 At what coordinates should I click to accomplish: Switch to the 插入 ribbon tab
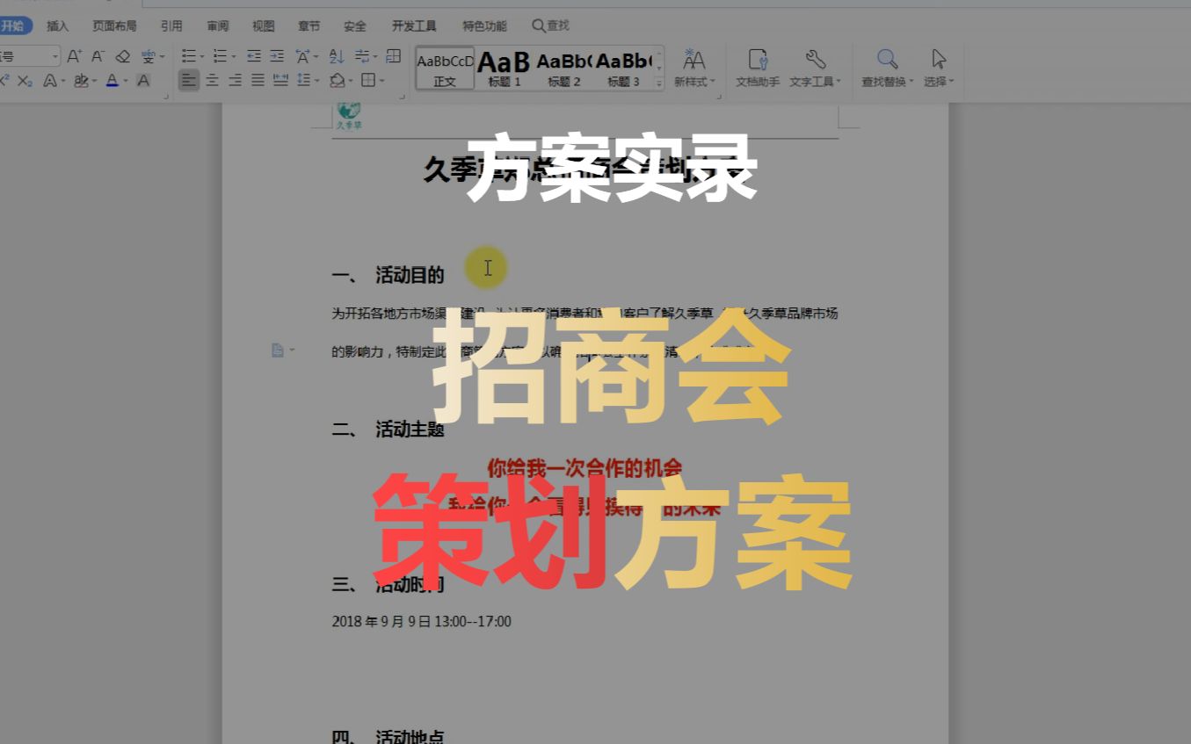pos(56,25)
